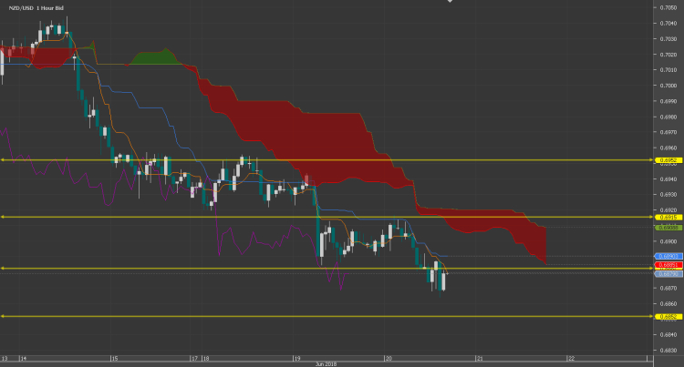Image resolution: width=684 pixels, height=367 pixels.
Task: Click the green 0.69088 price marker
Action: (668, 228)
